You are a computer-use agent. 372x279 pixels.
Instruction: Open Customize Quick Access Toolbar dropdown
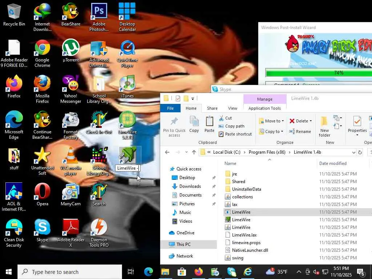tap(193, 98)
